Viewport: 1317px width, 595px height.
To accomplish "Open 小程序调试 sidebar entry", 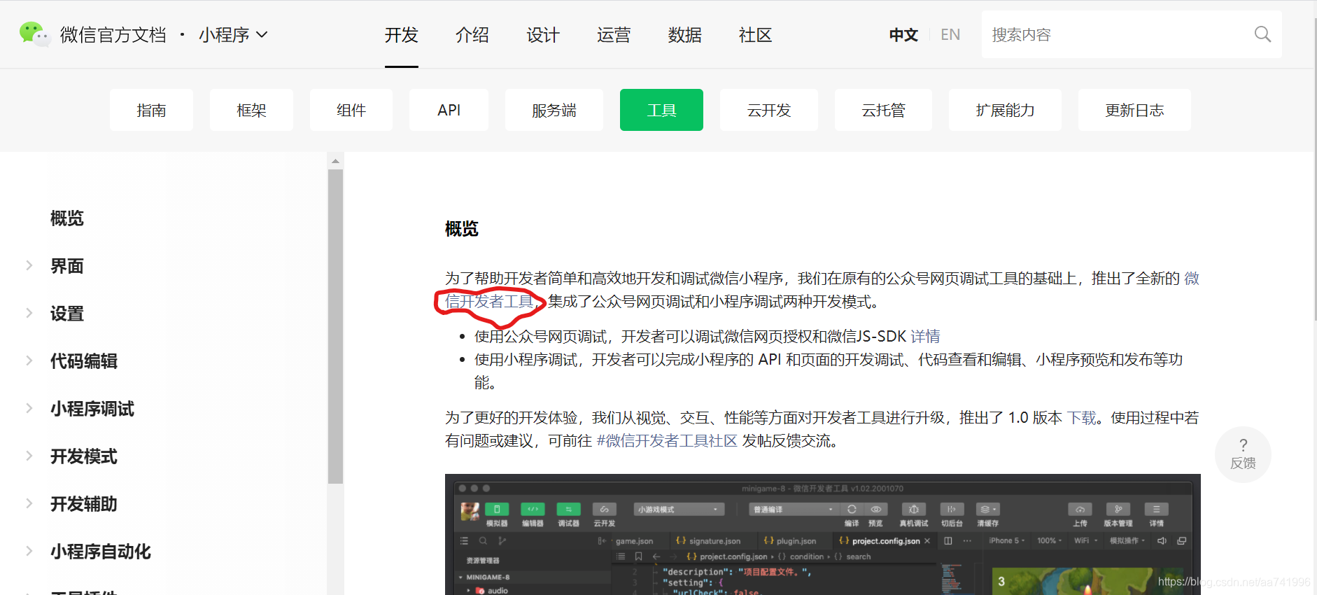I will 92,409.
